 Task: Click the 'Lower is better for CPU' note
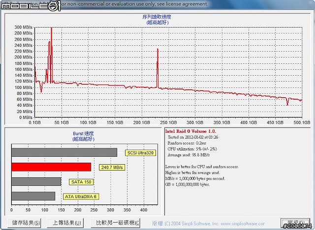[202, 167]
